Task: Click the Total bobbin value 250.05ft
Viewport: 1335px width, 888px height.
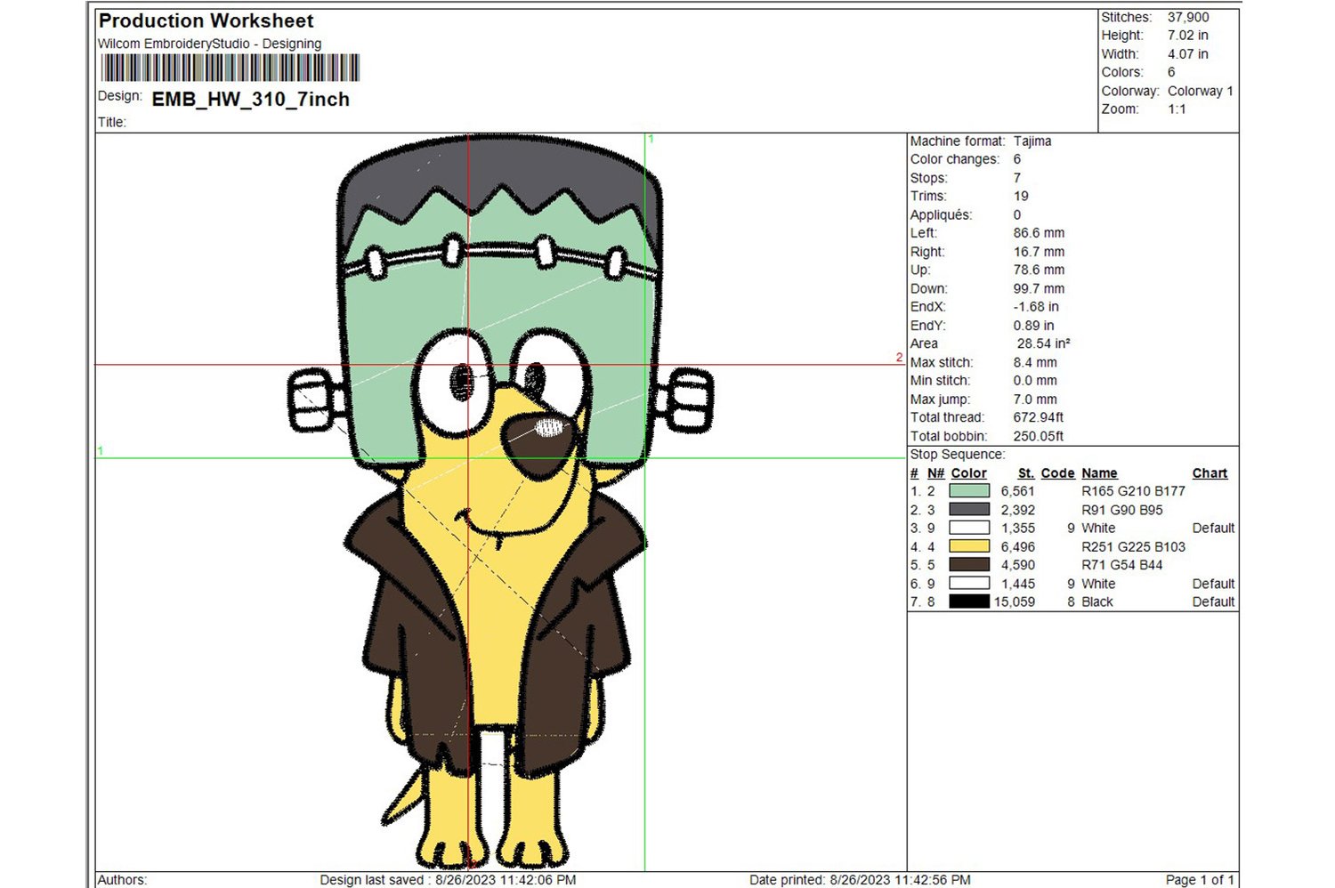Action: pos(1039,436)
